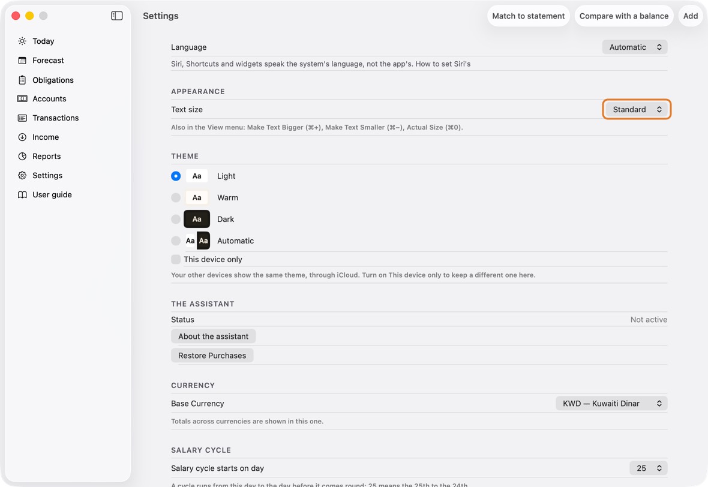The image size is (708, 487).
Task: Click the clipboard icon beside Obligations
Action: click(x=22, y=80)
